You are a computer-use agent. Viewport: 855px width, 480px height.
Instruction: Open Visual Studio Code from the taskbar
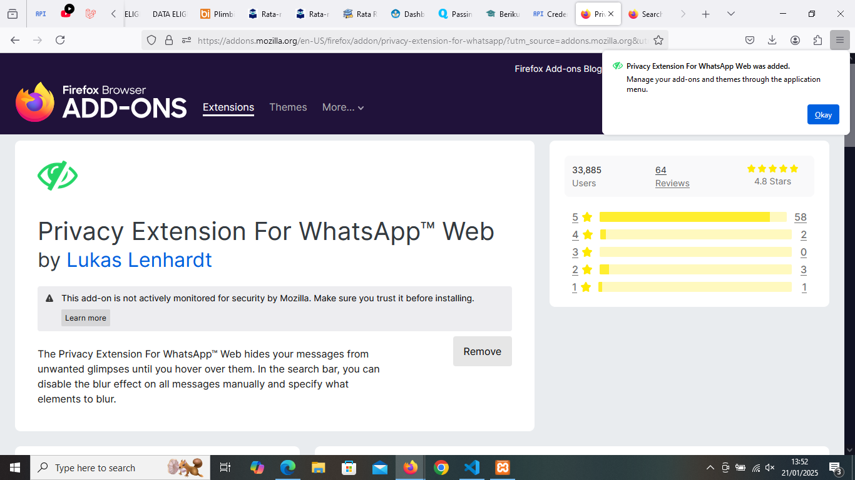pos(472,467)
